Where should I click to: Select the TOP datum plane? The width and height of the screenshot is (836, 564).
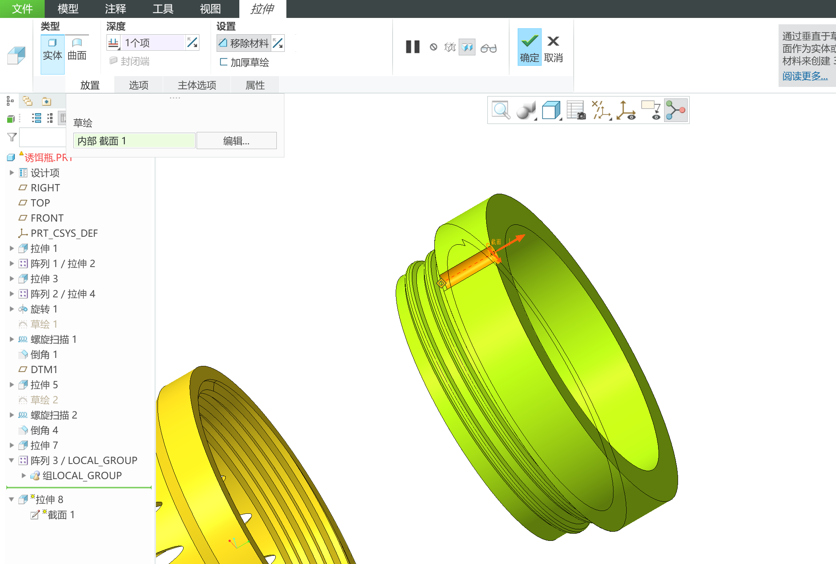[x=34, y=203]
